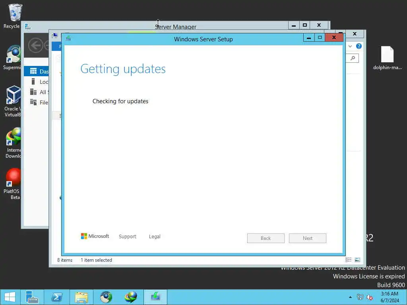The image size is (407, 305).
Task: Click the File Explorer search magnifier
Action: tap(353, 58)
